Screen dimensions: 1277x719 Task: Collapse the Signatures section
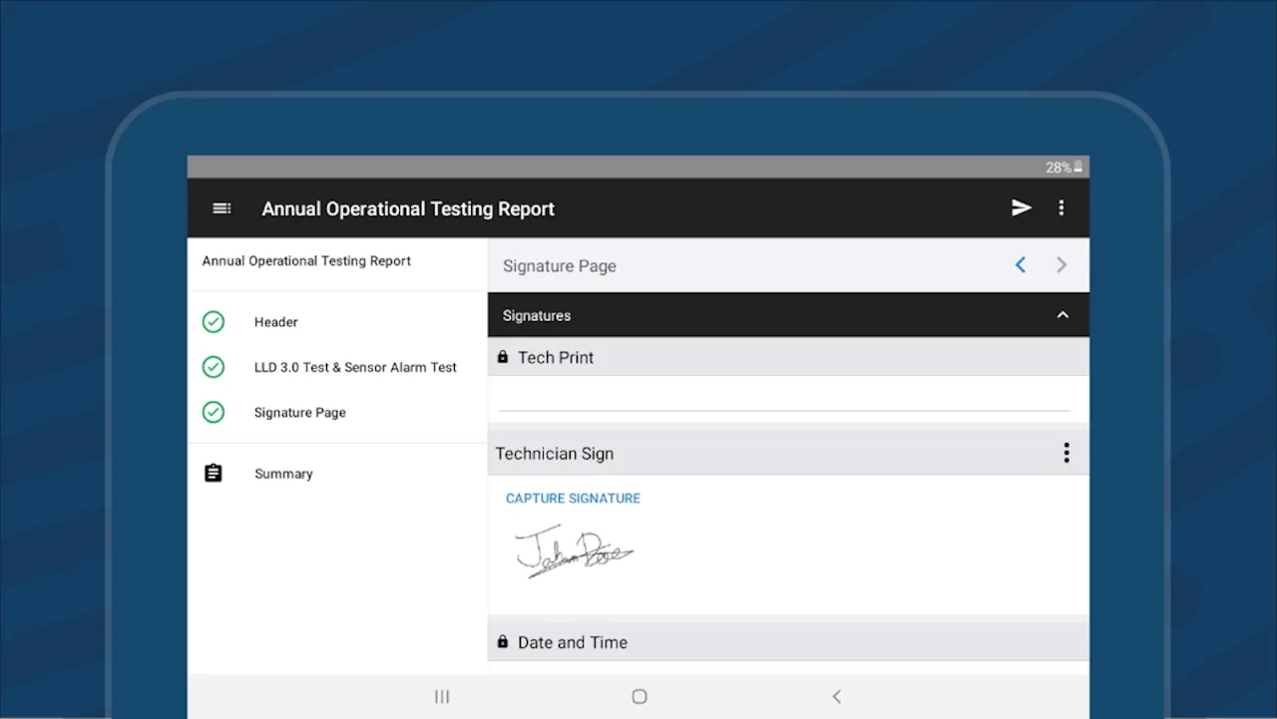[x=1063, y=315]
